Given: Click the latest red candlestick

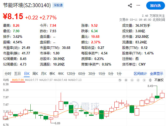Looking at the screenshot, I should click(x=162, y=95).
